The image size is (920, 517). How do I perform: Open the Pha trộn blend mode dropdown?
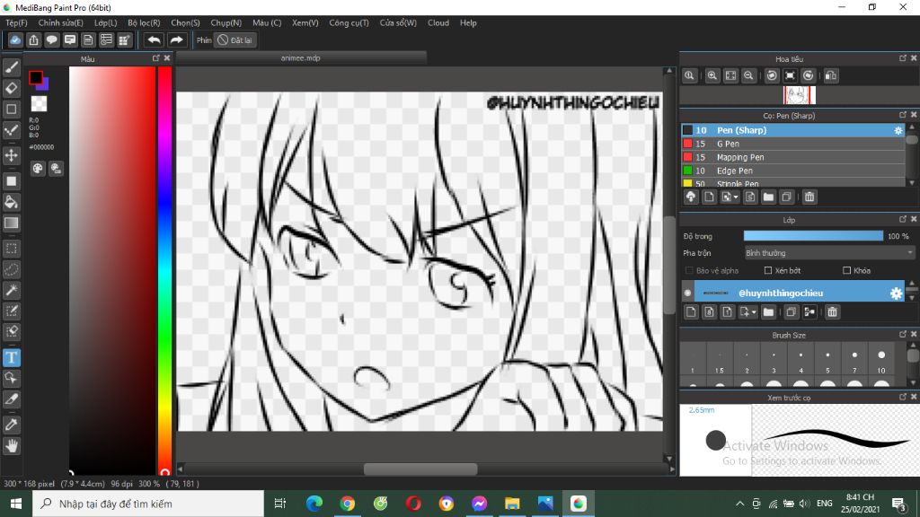pos(828,252)
